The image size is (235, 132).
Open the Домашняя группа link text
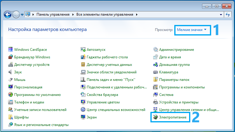tap(174, 65)
